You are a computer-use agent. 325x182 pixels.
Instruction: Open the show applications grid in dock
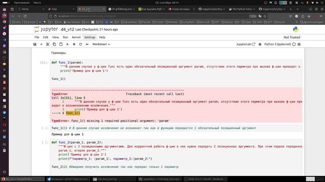pos(5,172)
